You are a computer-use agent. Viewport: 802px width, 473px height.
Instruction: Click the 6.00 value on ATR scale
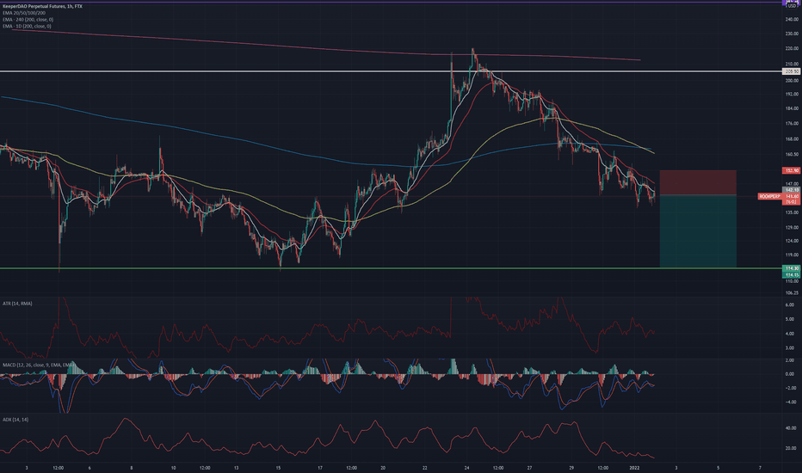click(x=789, y=304)
